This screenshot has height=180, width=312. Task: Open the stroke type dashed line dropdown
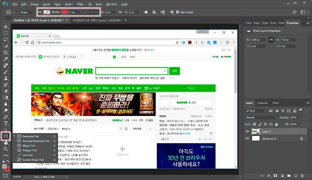[x=92, y=12]
